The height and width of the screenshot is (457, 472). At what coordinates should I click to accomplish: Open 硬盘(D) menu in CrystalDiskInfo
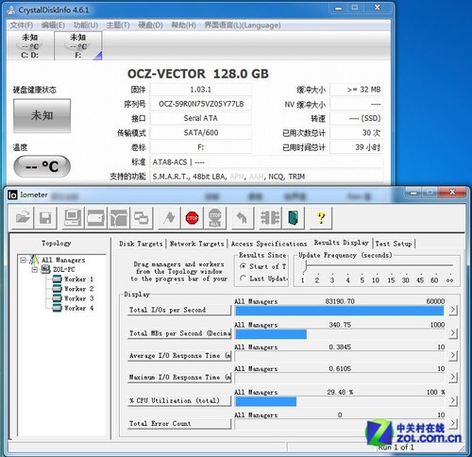click(x=150, y=25)
